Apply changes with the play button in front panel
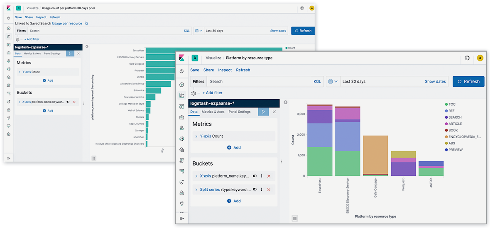Screen dimensions: 490x231 pos(263,112)
